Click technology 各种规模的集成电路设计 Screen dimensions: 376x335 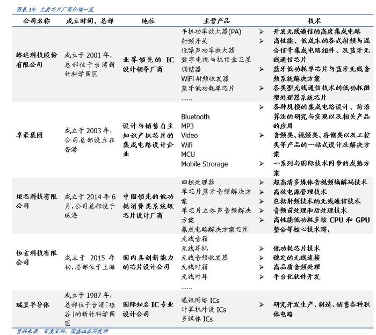click(x=311, y=107)
